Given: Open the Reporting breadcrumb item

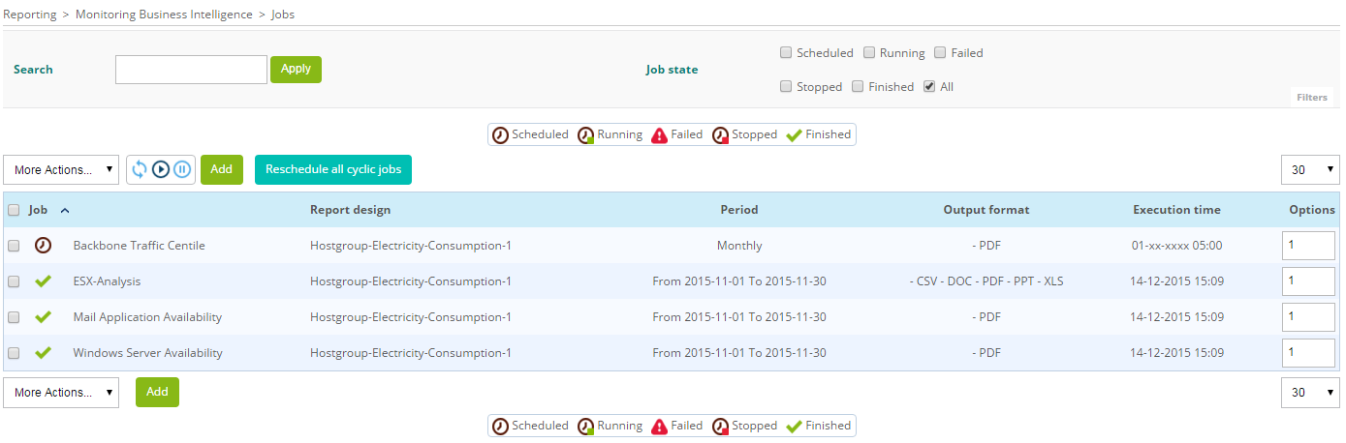Looking at the screenshot, I should point(30,15).
